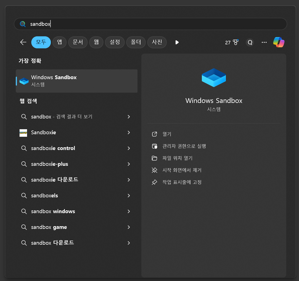Screen dimensions: 299x281
Task: Click the Windows Sandbox title in preview pane
Action: (x=214, y=100)
